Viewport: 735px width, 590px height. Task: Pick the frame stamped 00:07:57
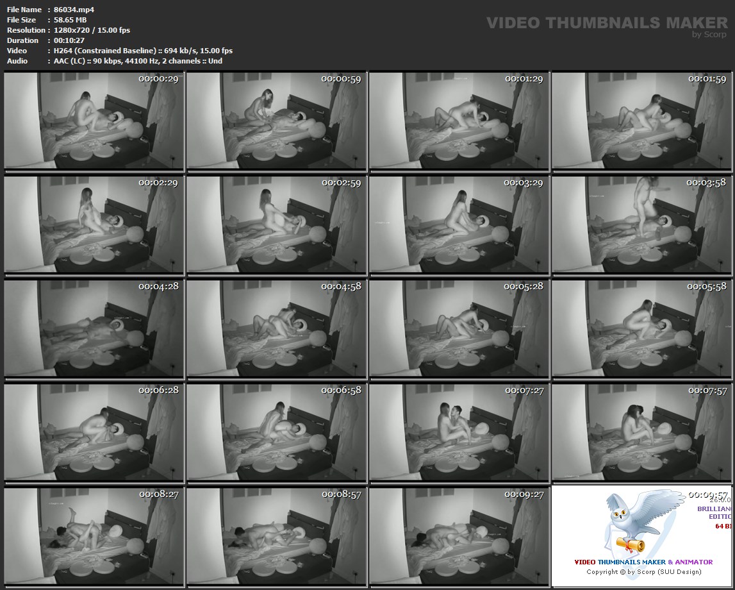pyautogui.click(x=641, y=432)
